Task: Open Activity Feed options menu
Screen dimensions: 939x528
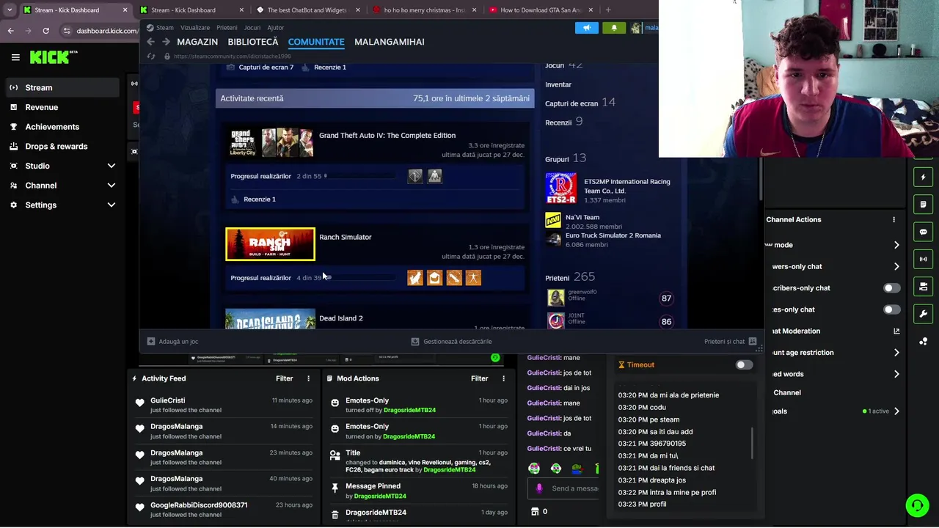Action: click(308, 378)
